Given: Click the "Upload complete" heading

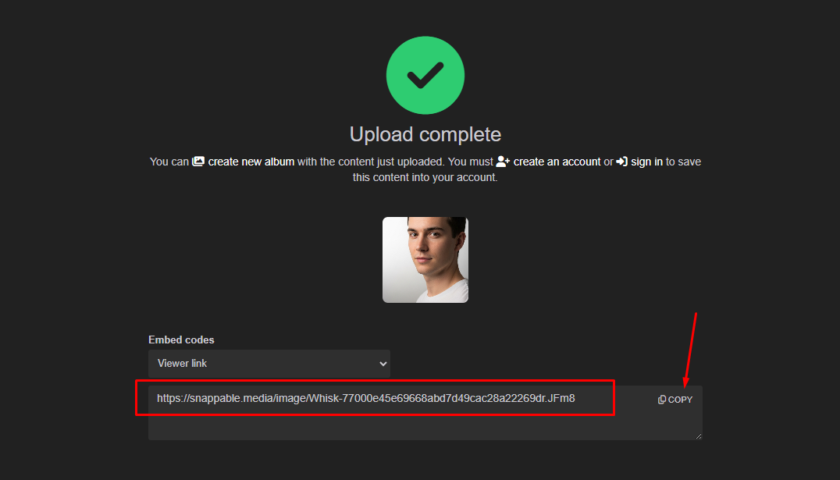Looking at the screenshot, I should [425, 134].
